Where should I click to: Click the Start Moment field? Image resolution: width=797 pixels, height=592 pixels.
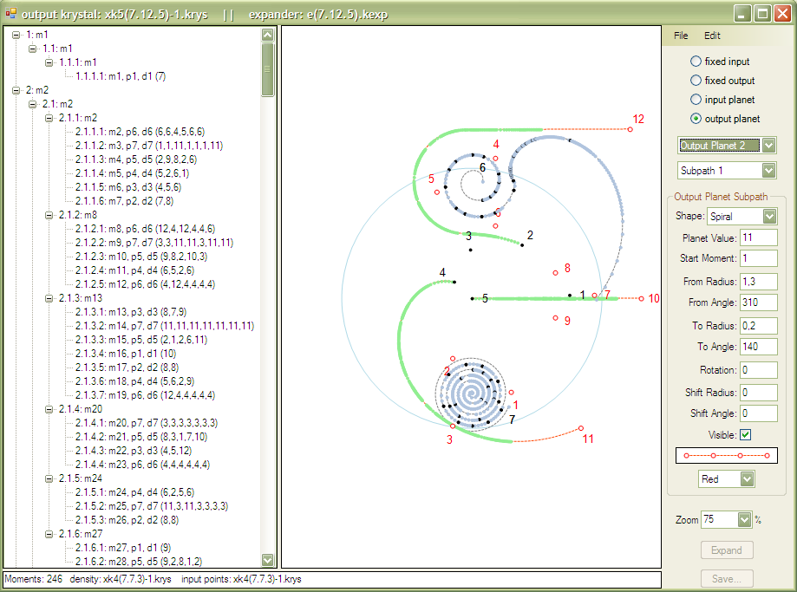click(x=758, y=258)
